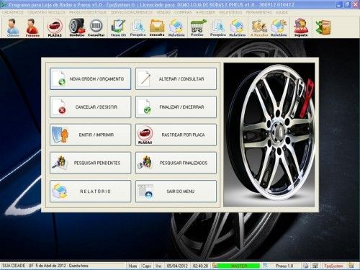This screenshot has width=360, height=270.
Task: Open the CADASTROS menu
Action: tap(13, 12)
